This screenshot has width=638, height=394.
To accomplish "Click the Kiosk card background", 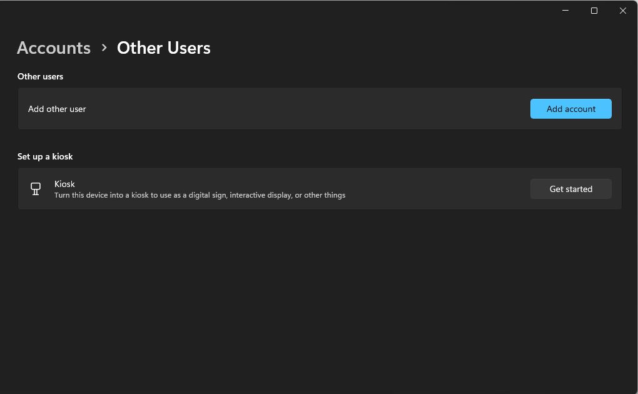I will coord(438,189).
